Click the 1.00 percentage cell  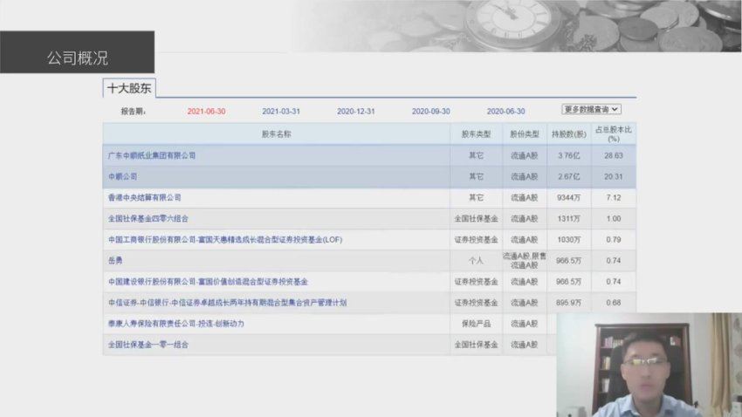(x=614, y=218)
